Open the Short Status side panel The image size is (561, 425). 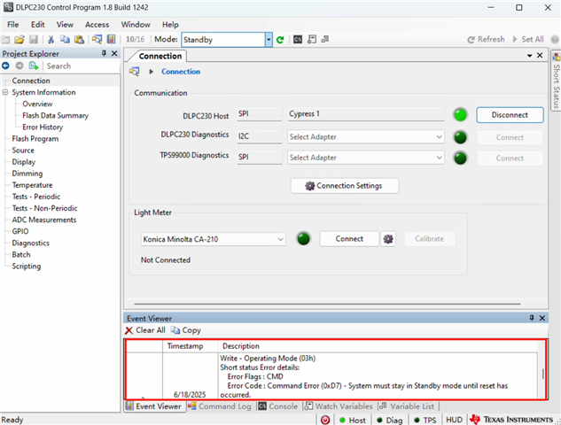[556, 81]
